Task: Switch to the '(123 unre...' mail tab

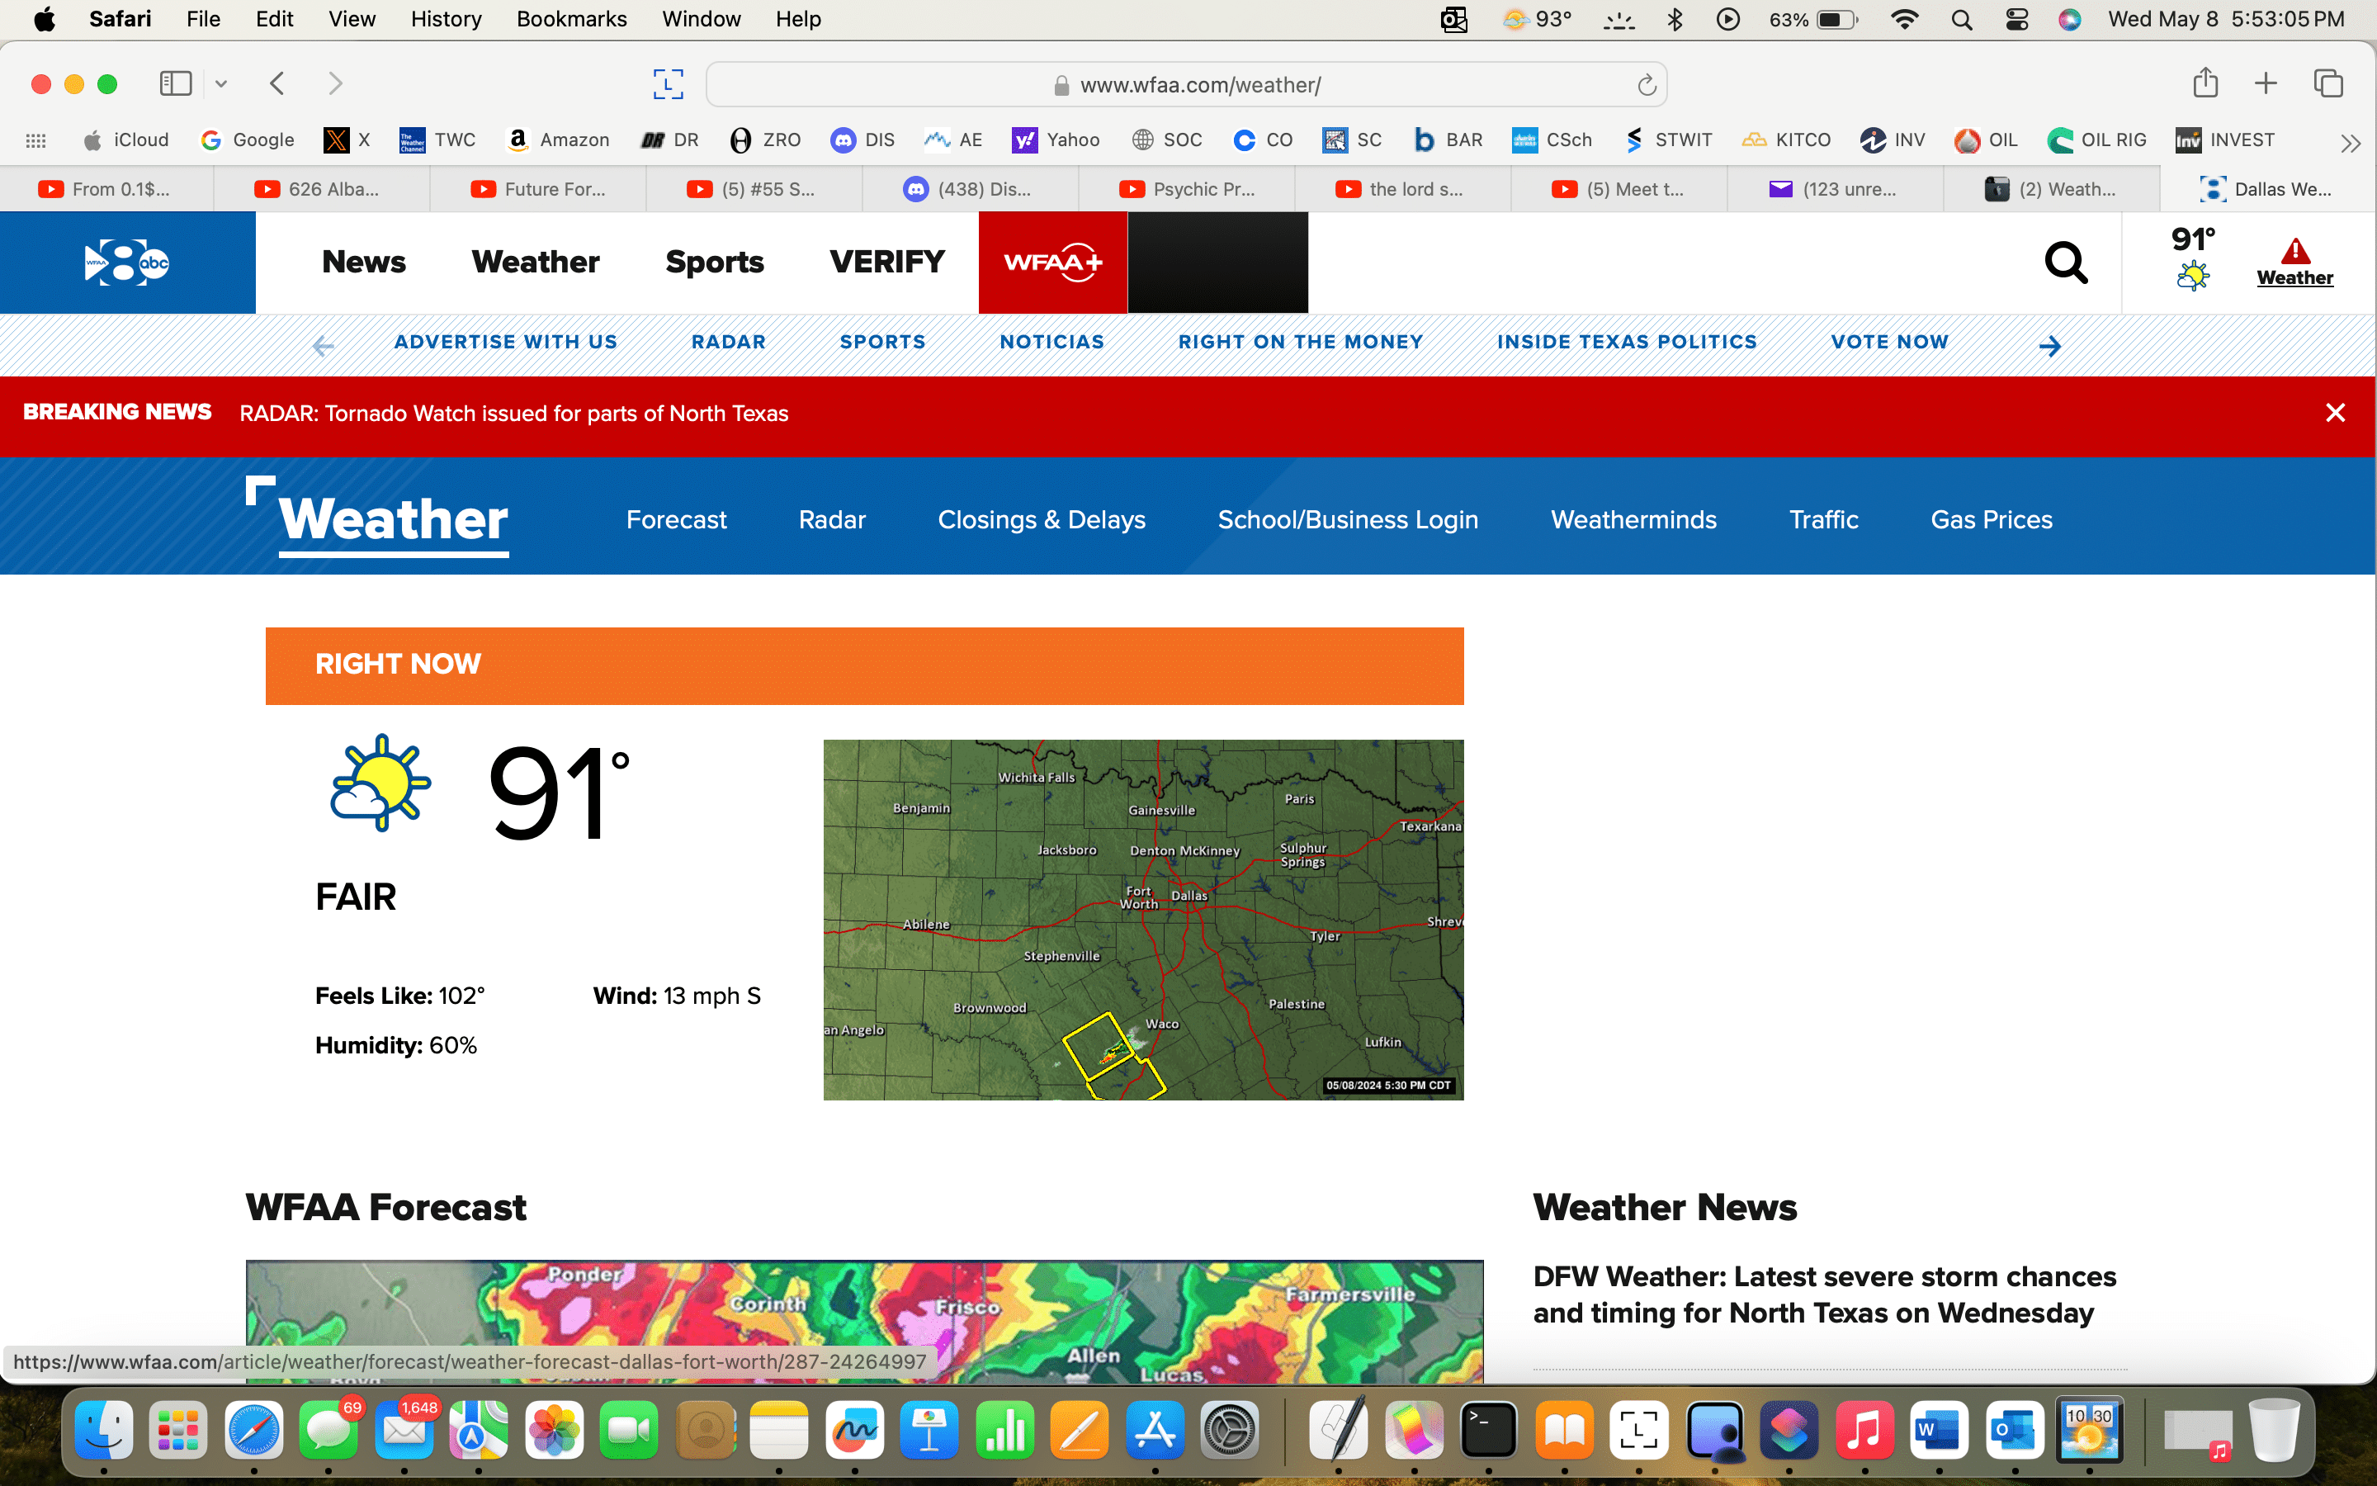Action: click(1834, 189)
